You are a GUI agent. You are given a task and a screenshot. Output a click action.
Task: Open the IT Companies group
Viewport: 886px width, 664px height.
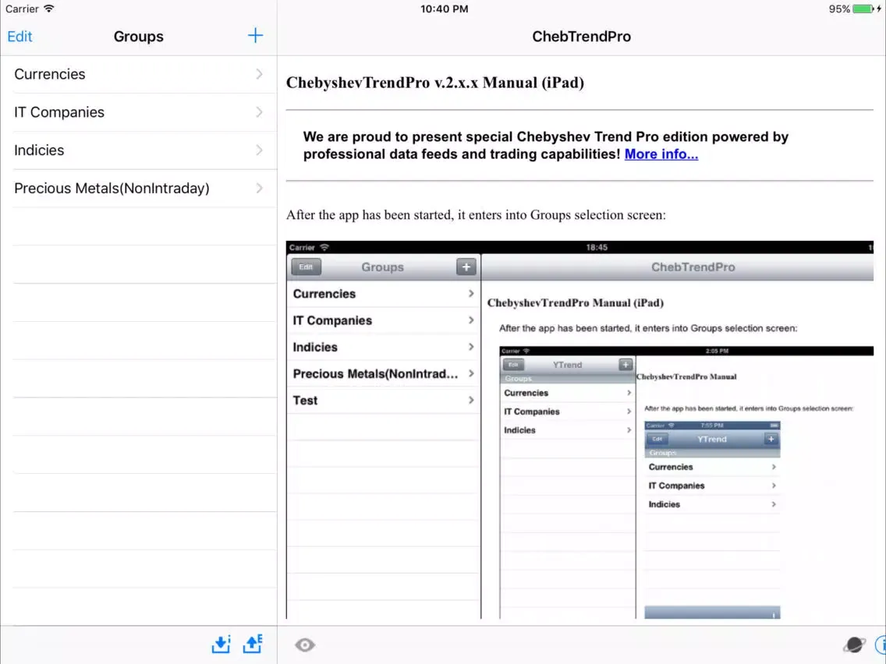click(x=139, y=112)
